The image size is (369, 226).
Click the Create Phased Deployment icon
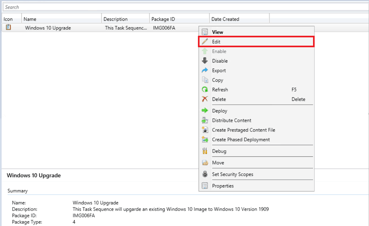pyautogui.click(x=205, y=139)
